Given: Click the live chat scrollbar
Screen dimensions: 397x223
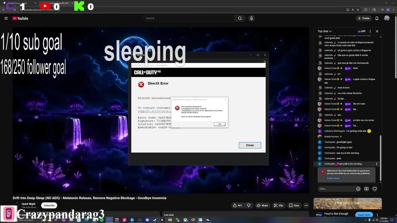Looking at the screenshot, I should [x=381, y=158].
